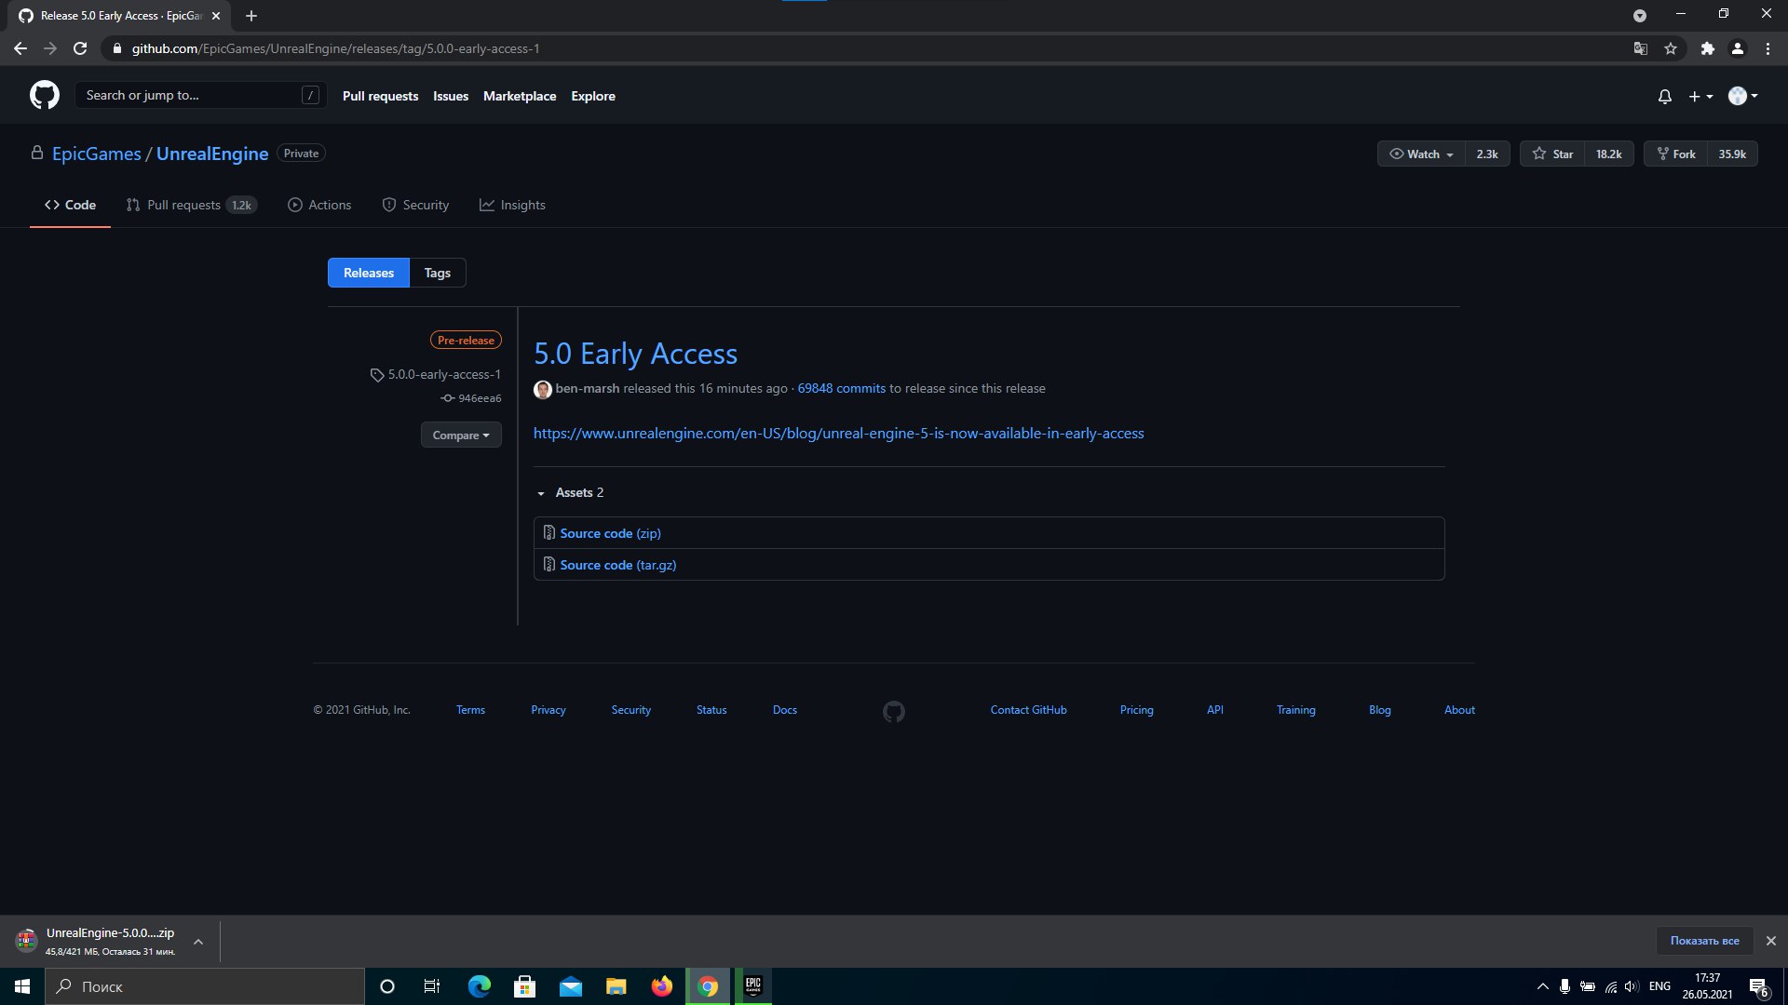Screen dimensions: 1788x1005
Task: Open Marketplace in top navigation
Action: (x=520, y=96)
